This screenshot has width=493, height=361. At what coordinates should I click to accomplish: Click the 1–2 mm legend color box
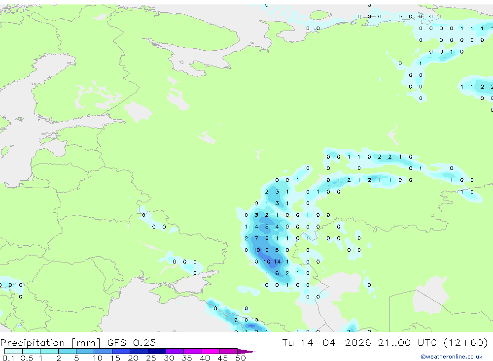tap(49, 351)
